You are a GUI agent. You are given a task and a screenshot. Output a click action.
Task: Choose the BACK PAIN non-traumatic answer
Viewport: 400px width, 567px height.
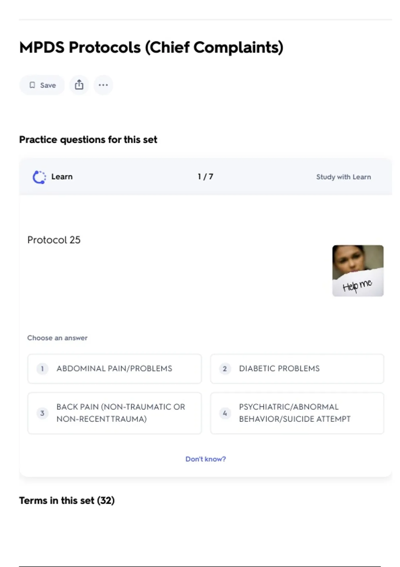114,413
